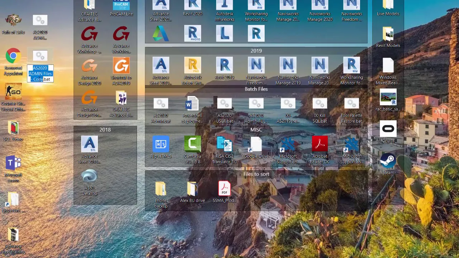Open the R PHOTO ReCap icon
The height and width of the screenshot is (258, 459).
193,34
